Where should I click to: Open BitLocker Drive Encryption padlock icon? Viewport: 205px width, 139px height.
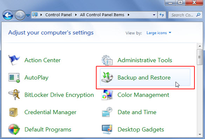click(x=14, y=95)
